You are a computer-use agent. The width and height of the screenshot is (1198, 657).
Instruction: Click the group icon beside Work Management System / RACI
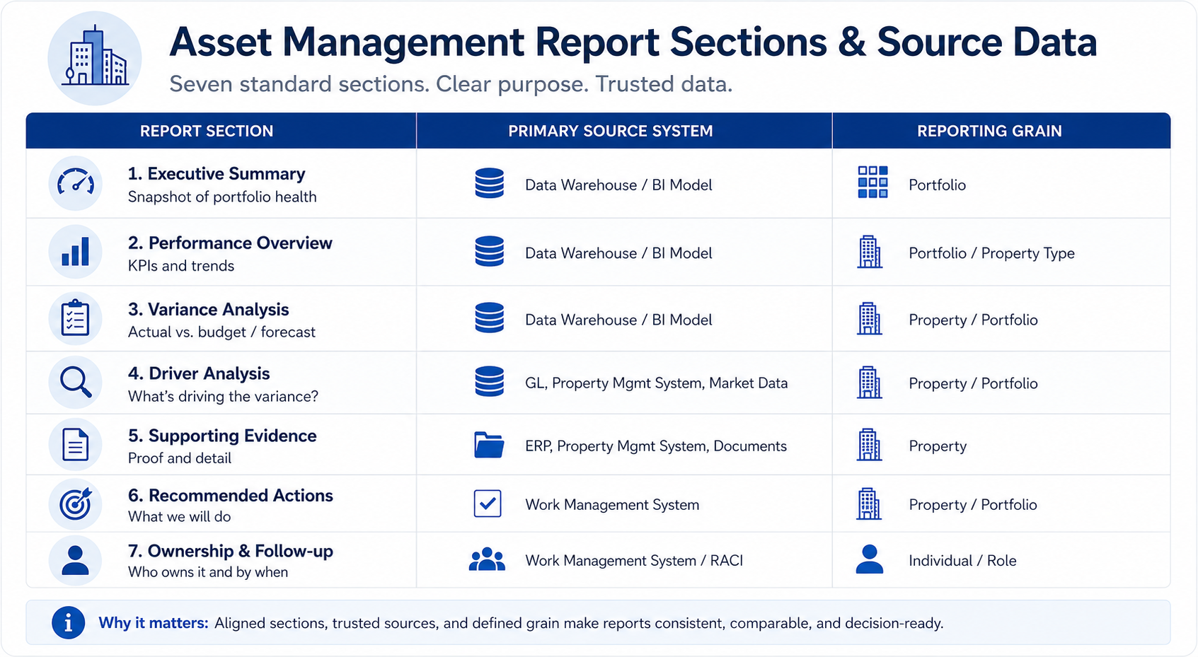(x=487, y=559)
